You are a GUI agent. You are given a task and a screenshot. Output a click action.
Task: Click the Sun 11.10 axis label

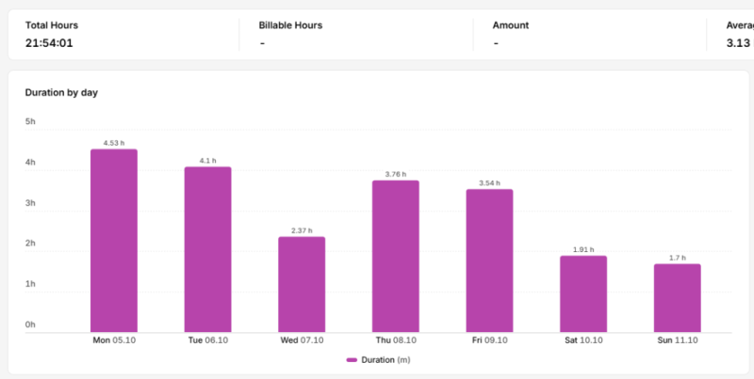point(678,340)
